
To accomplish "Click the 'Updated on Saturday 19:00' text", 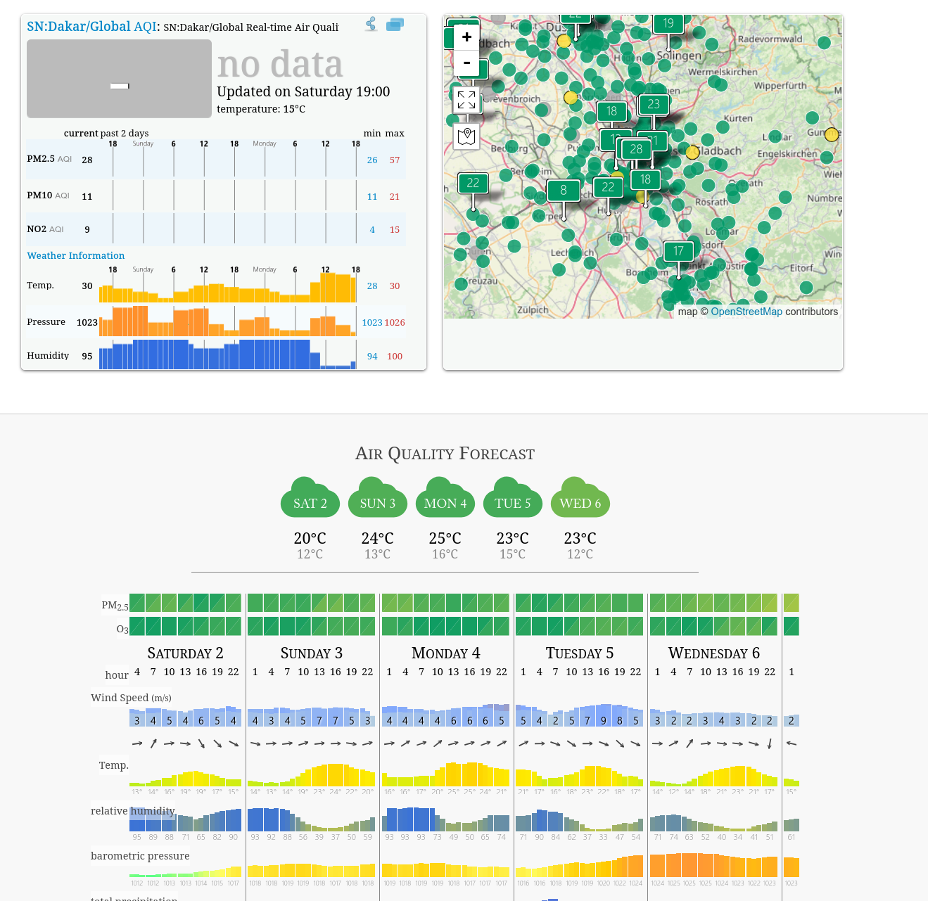I will [x=303, y=91].
